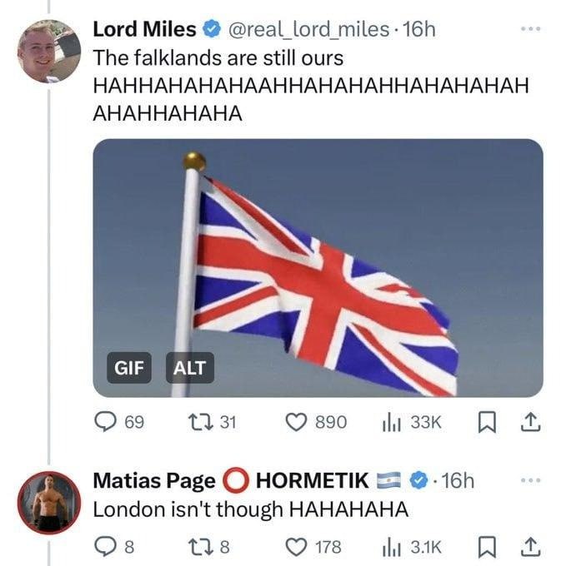Viewport: 561px width, 566px height.
Task: Bookmark Matias Page's reply
Action: point(487,547)
